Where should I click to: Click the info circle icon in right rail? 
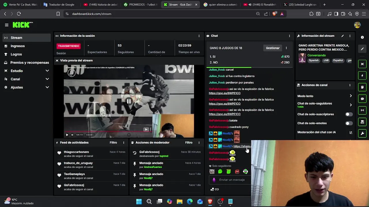[362, 37]
